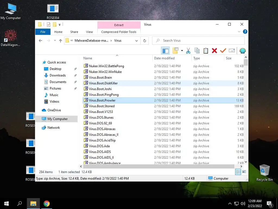Click the Search Virus input field
The height and width of the screenshot is (209, 278).
click(198, 41)
